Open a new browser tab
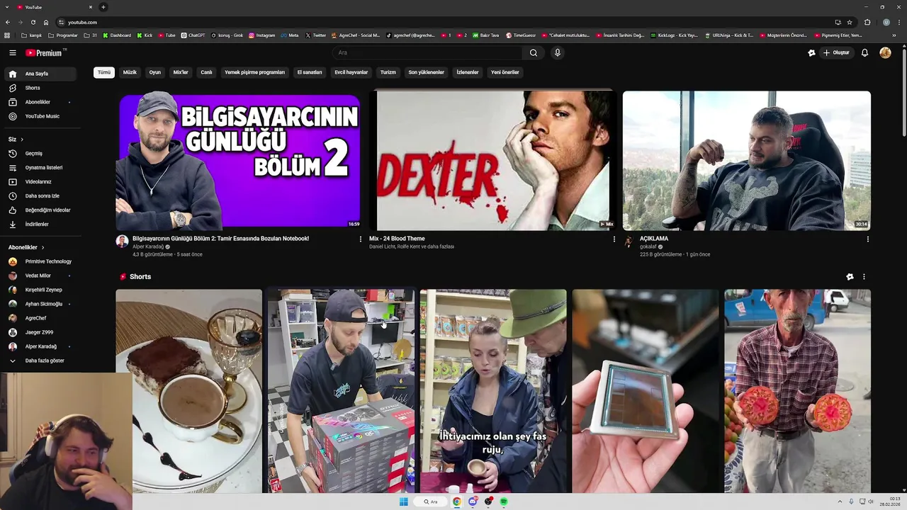Screen dimensions: 907x510 pyautogui.click(x=103, y=7)
